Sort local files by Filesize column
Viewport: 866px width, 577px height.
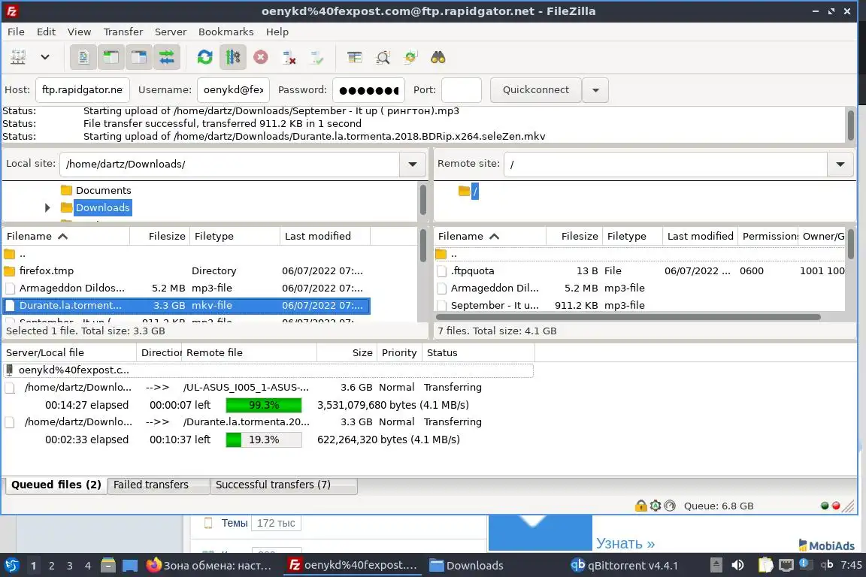pyautogui.click(x=160, y=237)
